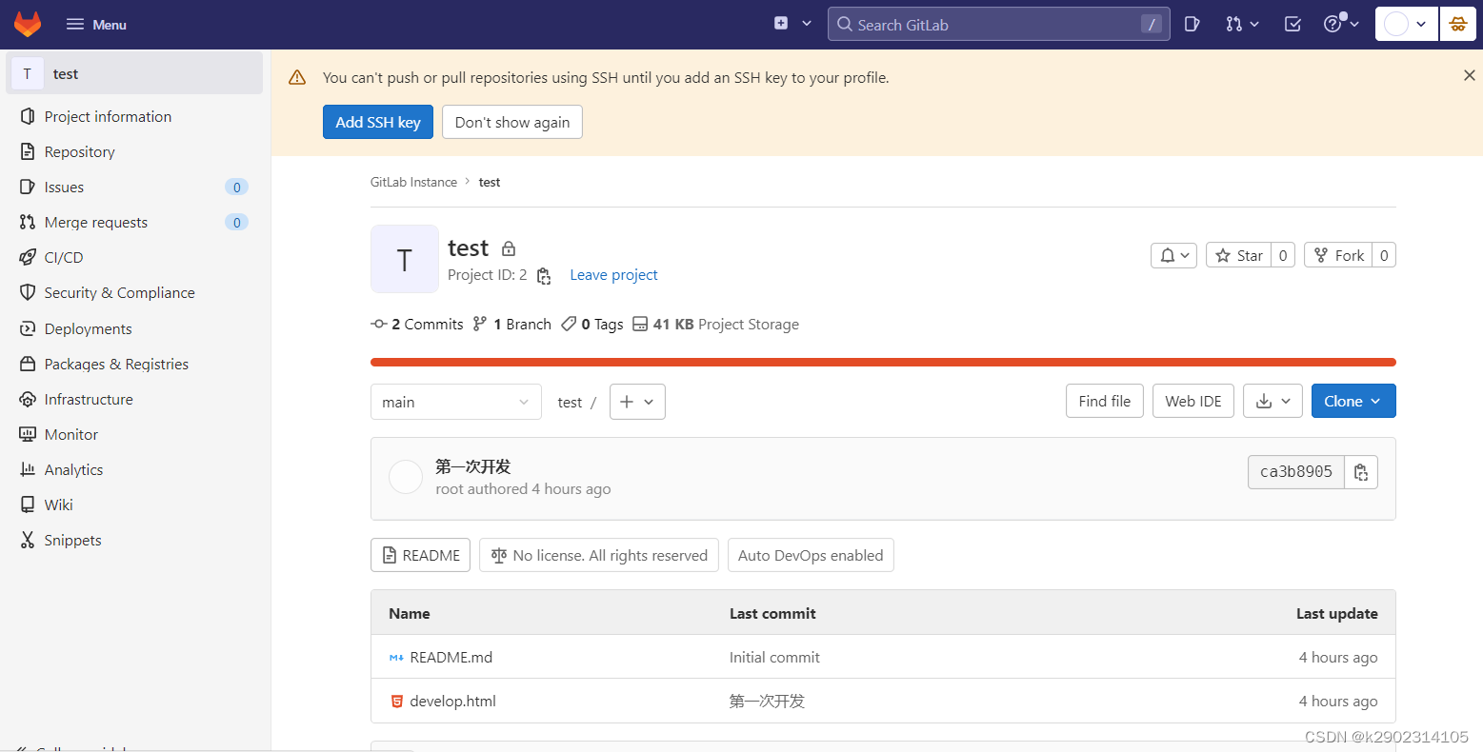Click the README button
1483x752 pixels.
420,555
